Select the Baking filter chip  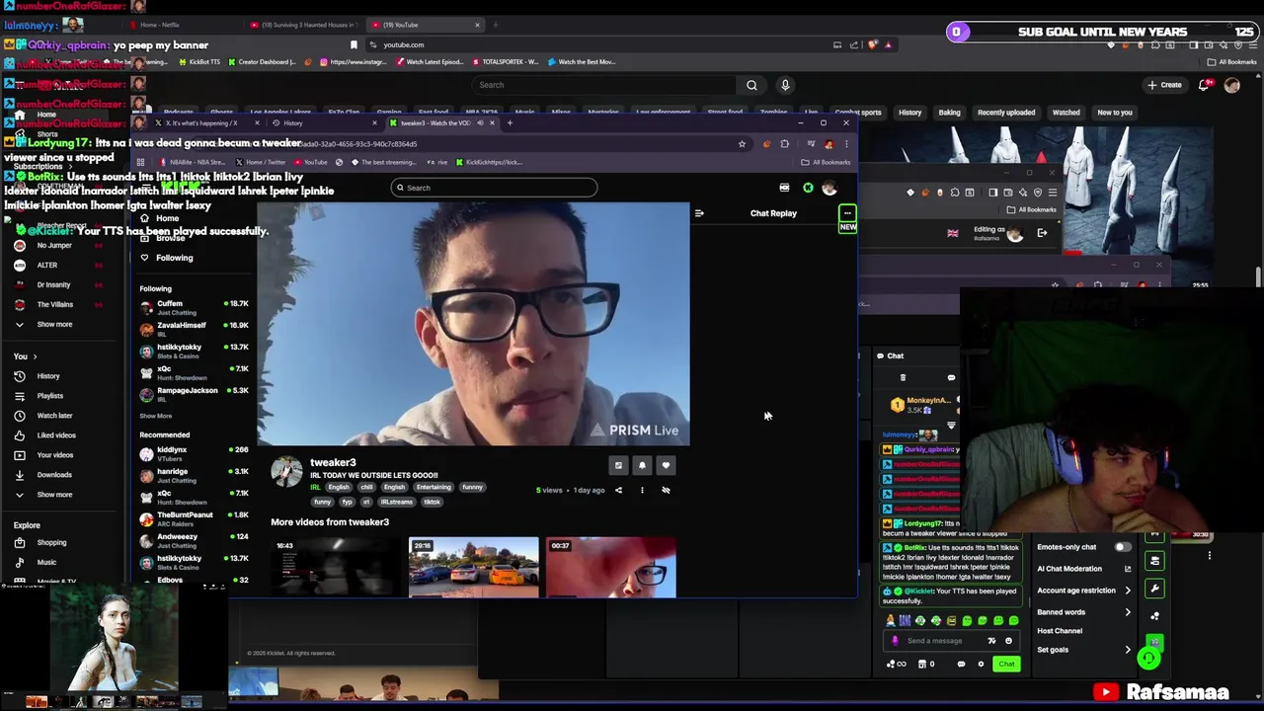[x=949, y=113]
